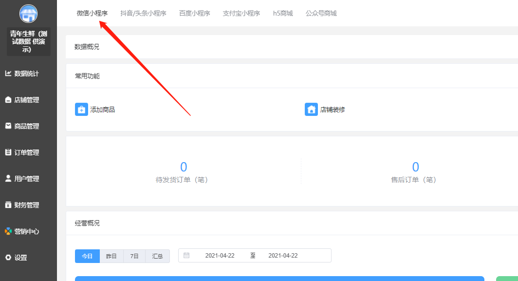Screen dimensions: 518x281
Task: Click the 设置 gear icon
Action: [x=8, y=257]
